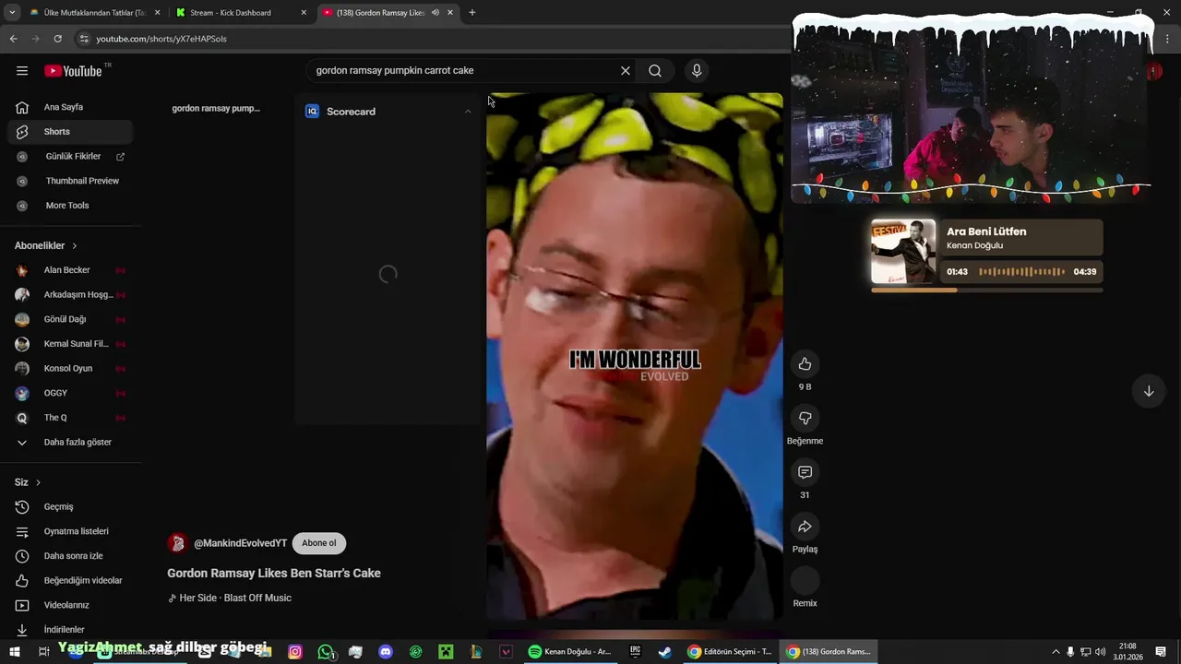
Task: Open Steam from the taskbar
Action: click(664, 652)
